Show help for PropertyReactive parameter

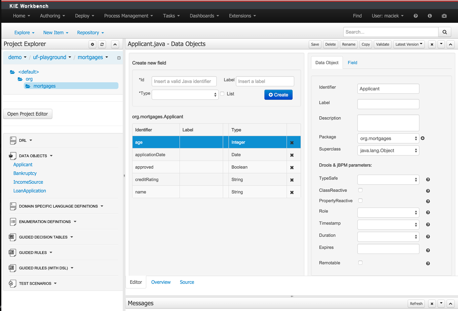[428, 201]
